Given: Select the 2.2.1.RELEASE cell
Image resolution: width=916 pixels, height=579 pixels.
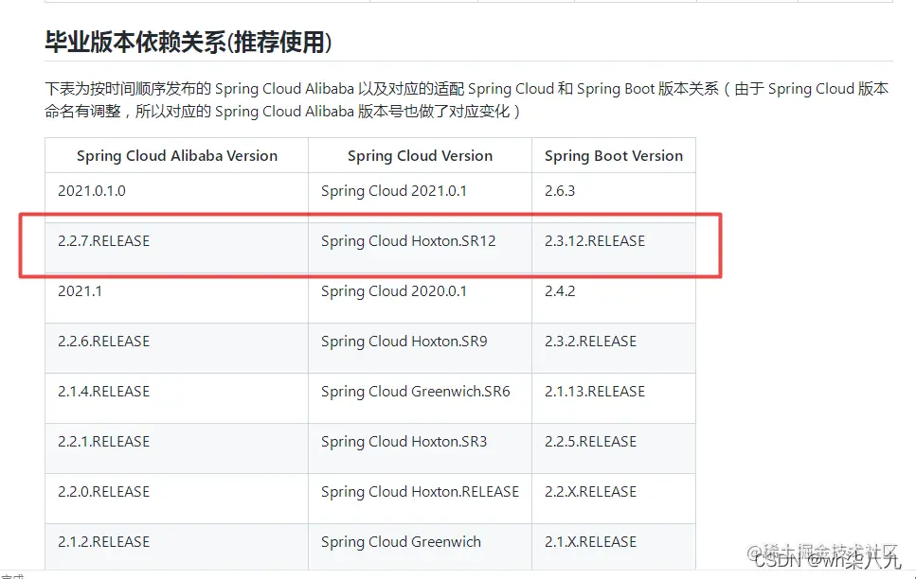Looking at the screenshot, I should [x=177, y=448].
